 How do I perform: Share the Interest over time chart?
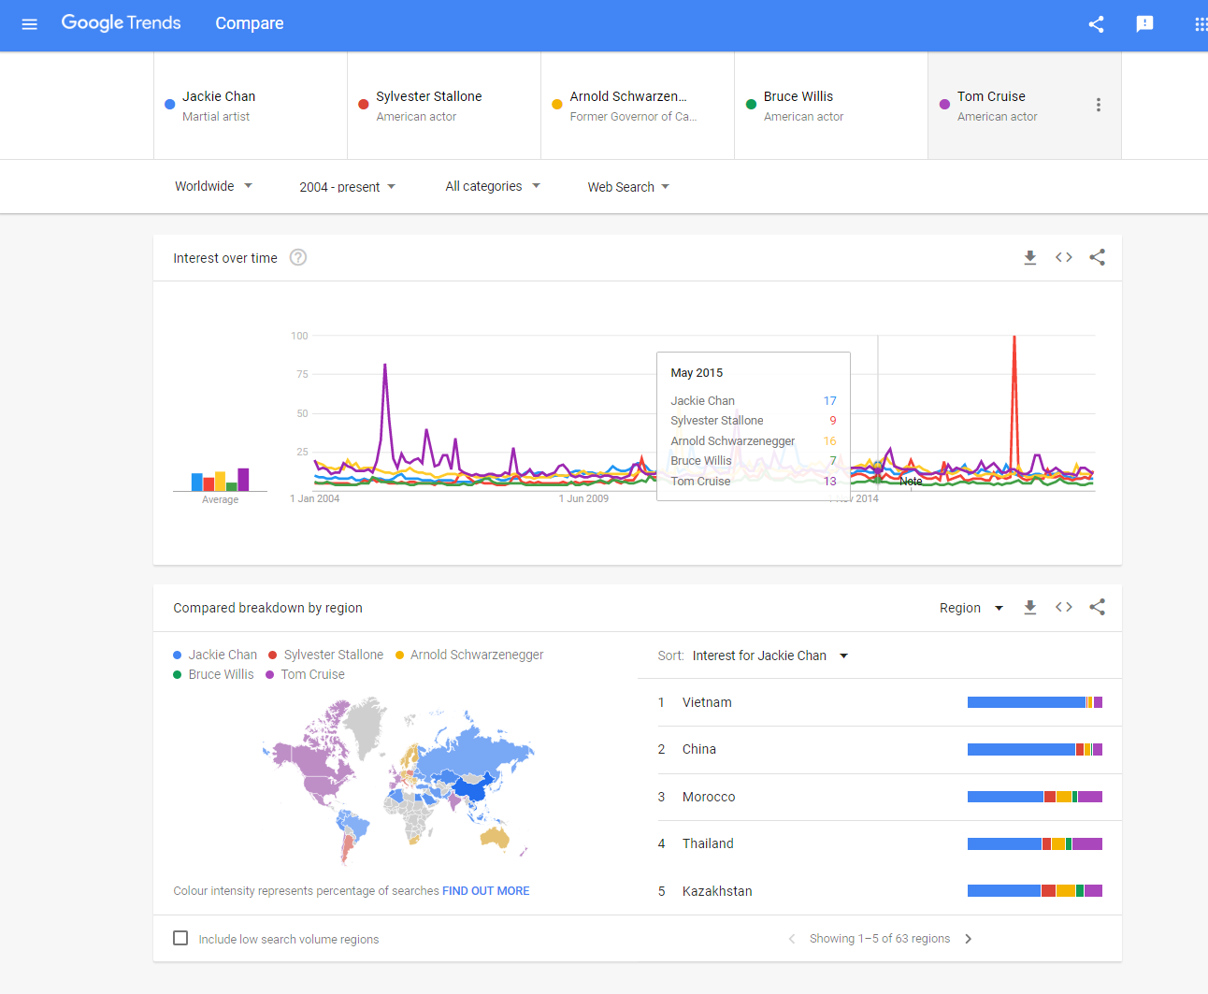coord(1098,257)
